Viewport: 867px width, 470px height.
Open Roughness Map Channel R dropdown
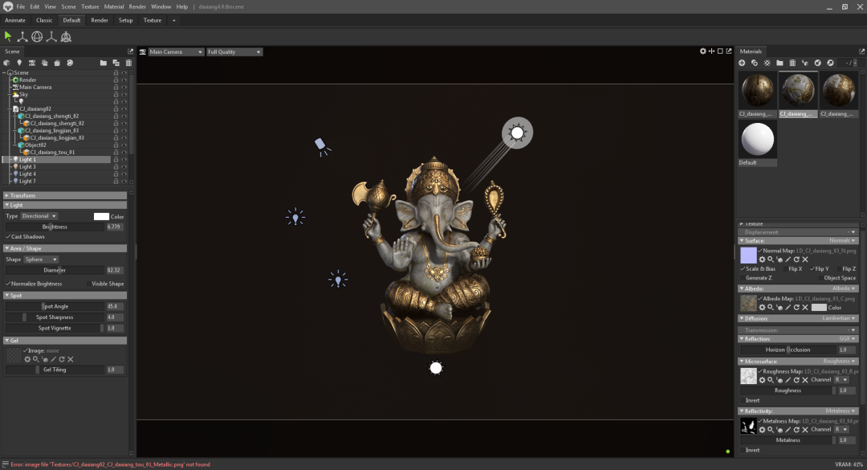click(x=841, y=380)
